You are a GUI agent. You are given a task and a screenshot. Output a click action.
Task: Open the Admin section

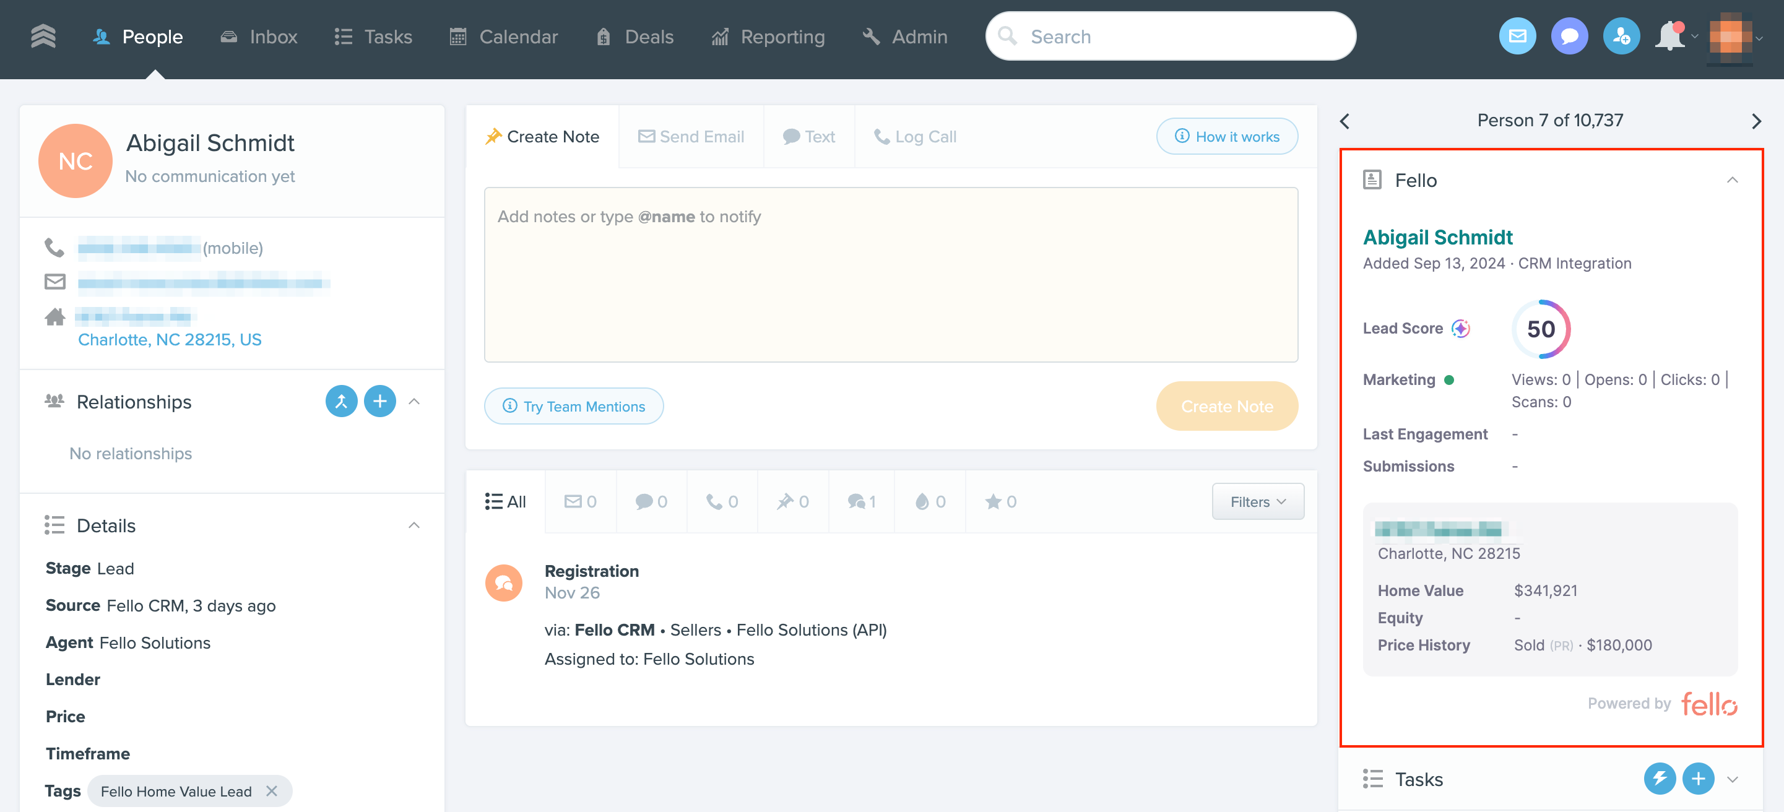pyautogui.click(x=904, y=37)
